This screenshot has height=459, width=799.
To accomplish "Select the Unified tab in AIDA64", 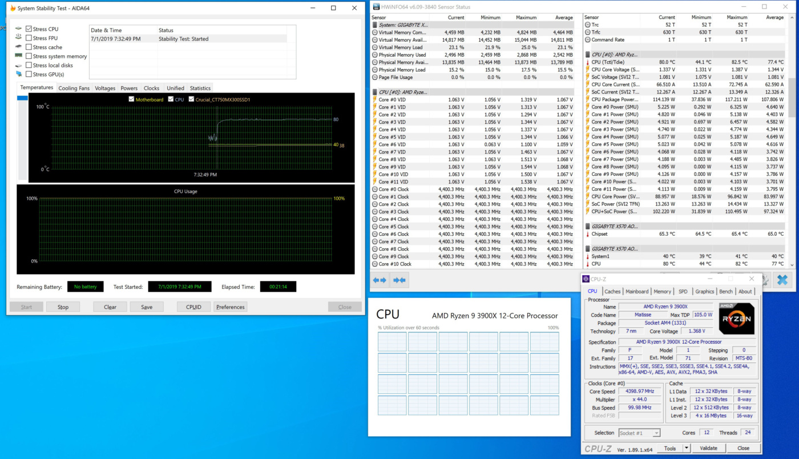I will 175,88.
